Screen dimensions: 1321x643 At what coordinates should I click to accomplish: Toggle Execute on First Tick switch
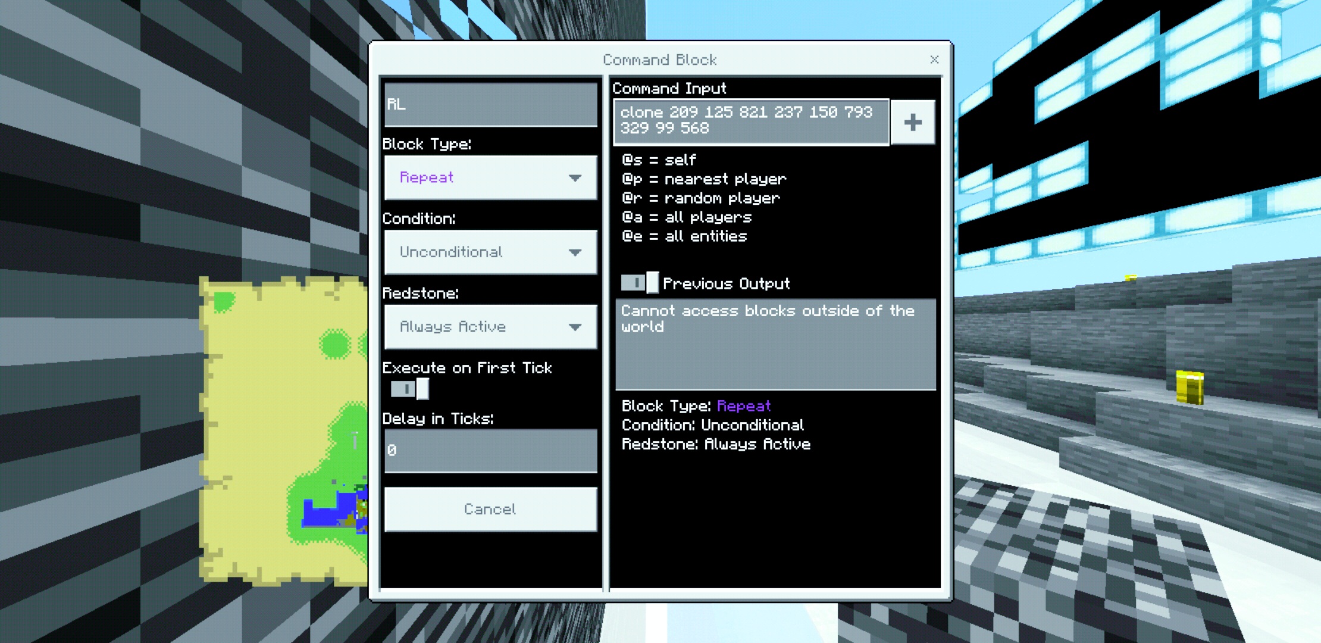pyautogui.click(x=409, y=389)
